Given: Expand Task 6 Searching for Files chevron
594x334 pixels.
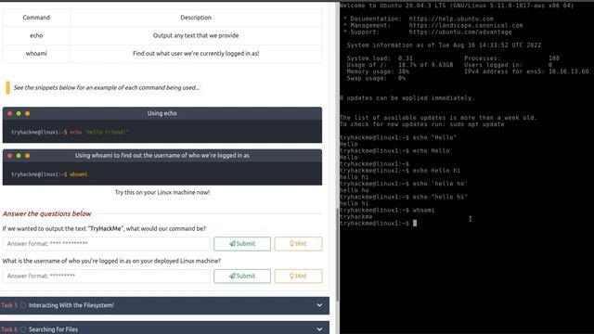Looking at the screenshot, I should 319,329.
